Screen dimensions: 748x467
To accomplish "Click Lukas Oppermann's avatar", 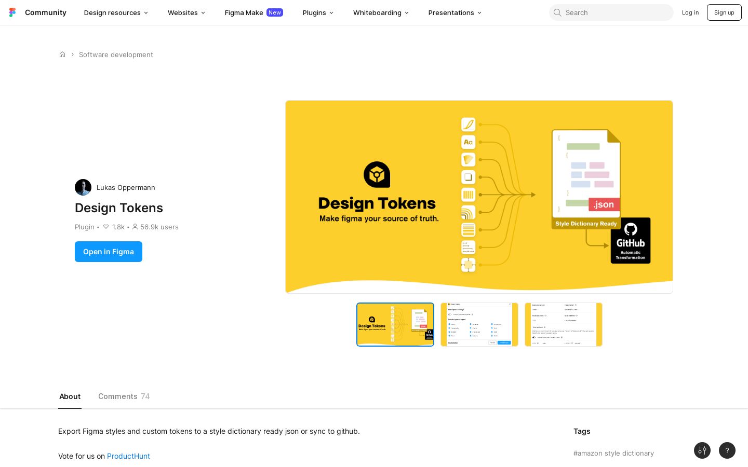I will (83, 187).
